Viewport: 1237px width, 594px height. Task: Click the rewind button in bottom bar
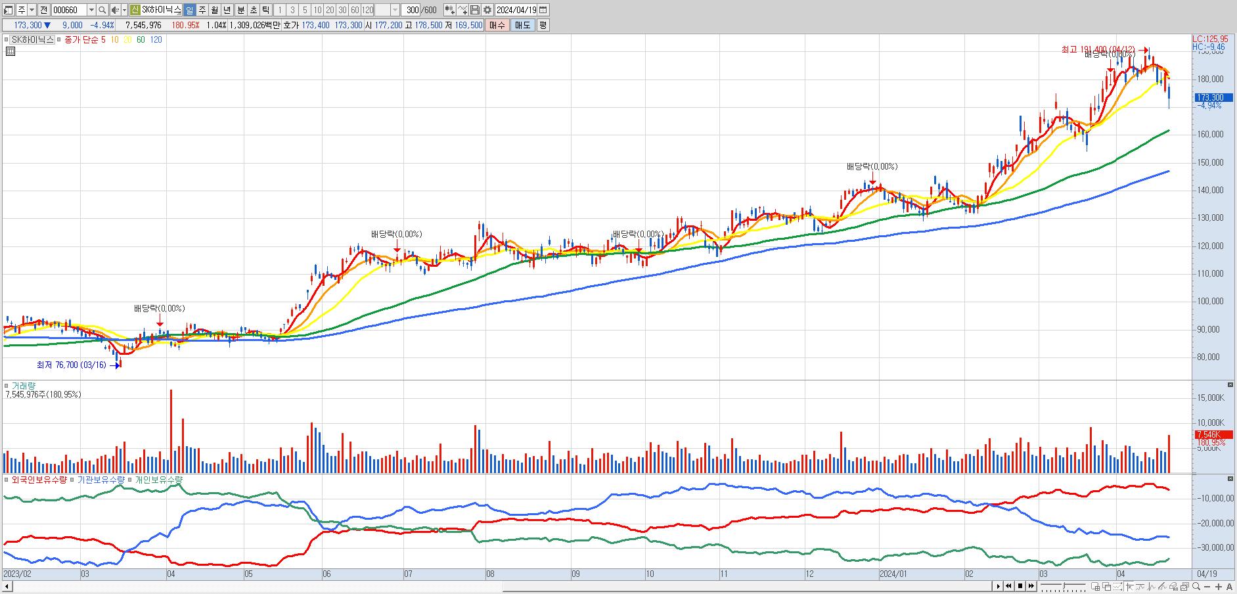tap(1009, 586)
